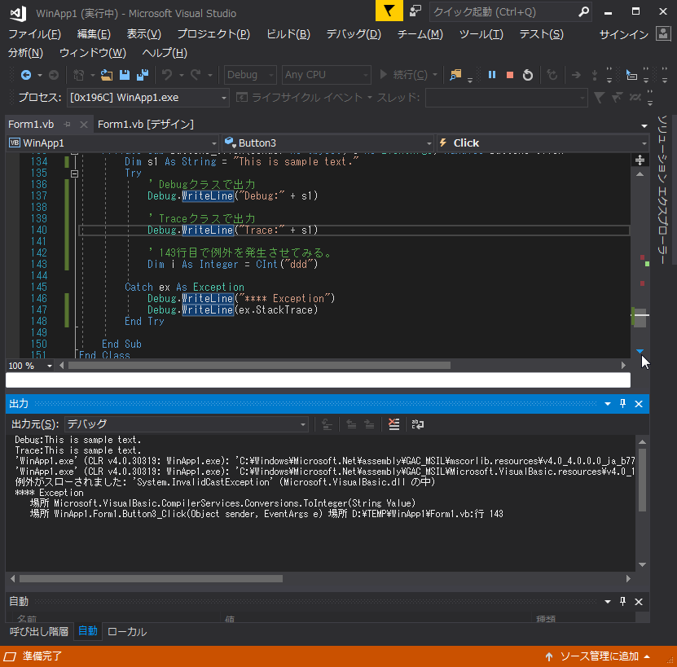Expand the 出力元 デバッグ source dropdown
The image size is (677, 667).
click(x=303, y=424)
